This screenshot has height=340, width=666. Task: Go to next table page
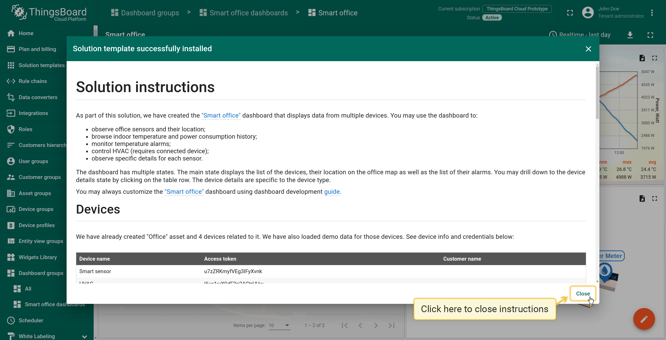[376, 325]
